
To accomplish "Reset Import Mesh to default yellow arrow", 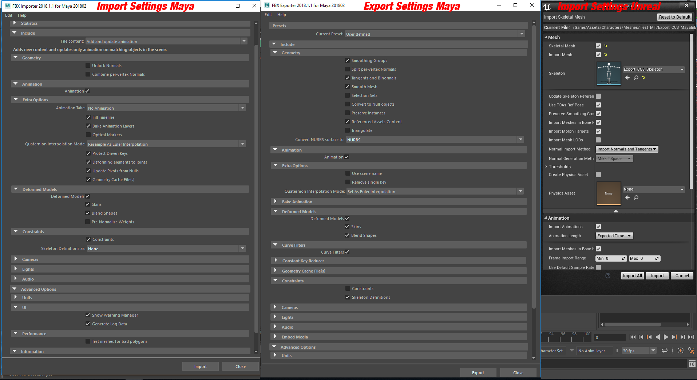I will coord(606,55).
